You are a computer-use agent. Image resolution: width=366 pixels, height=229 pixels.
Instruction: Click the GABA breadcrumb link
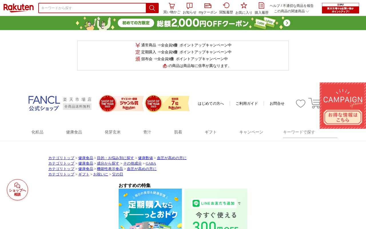point(151,163)
